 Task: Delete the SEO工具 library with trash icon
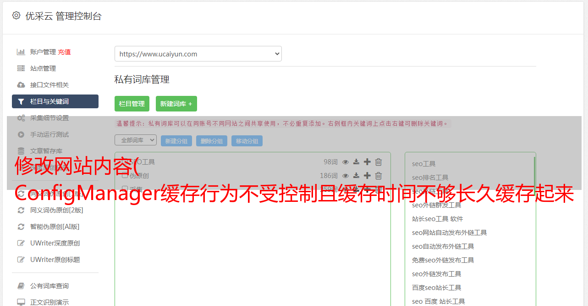(379, 162)
